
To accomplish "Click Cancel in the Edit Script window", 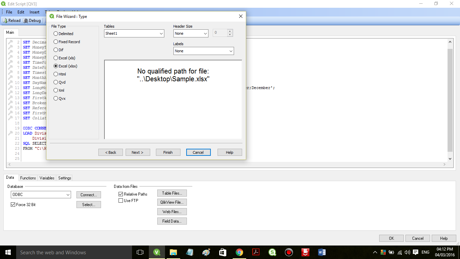I will pos(418,238).
